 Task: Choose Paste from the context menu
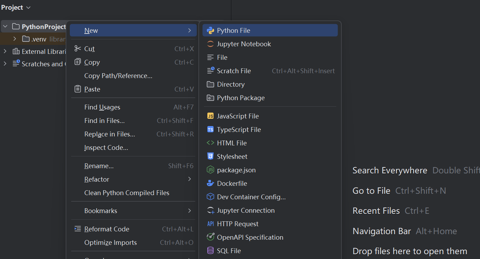tap(133, 89)
